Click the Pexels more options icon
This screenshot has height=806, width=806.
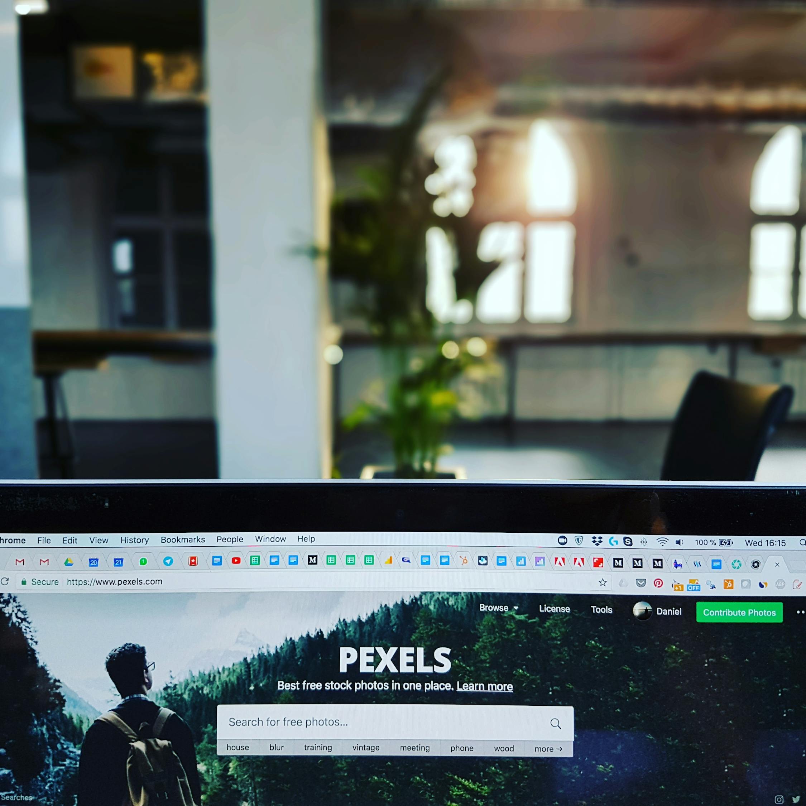click(799, 611)
